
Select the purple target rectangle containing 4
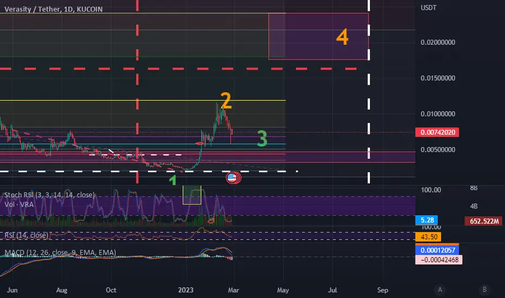319,36
